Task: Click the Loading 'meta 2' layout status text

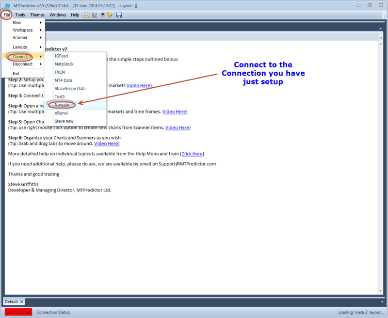Action: 361,312
